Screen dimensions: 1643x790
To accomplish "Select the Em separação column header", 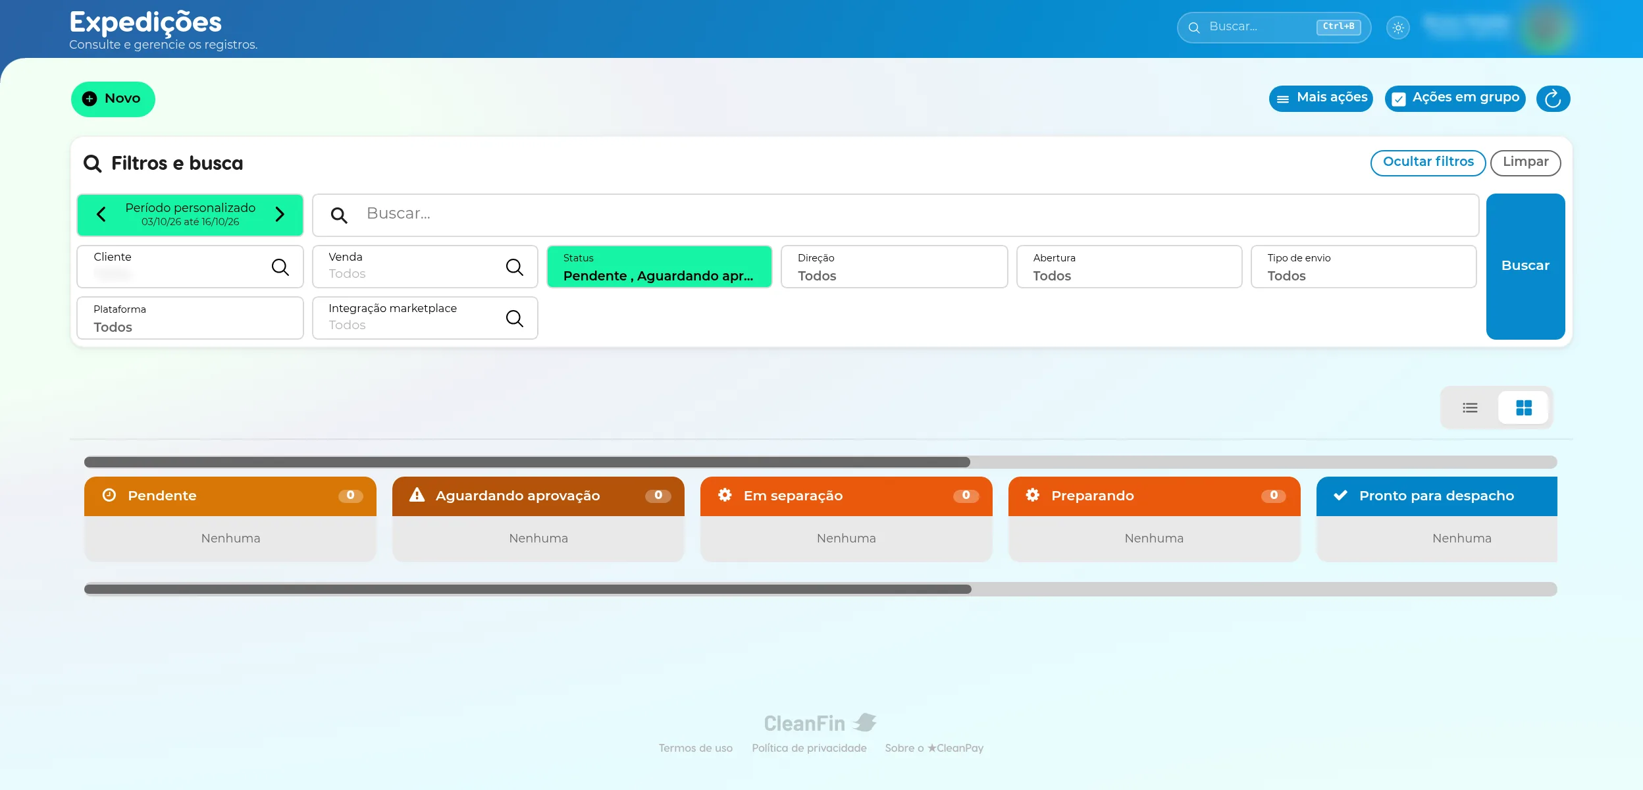I will pos(847,496).
